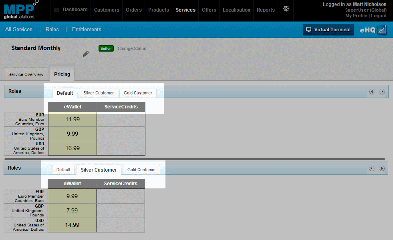The width and height of the screenshot is (393, 240).
Task: Click the pencil edit icon beside Standard Monthly
Action: [x=86, y=54]
